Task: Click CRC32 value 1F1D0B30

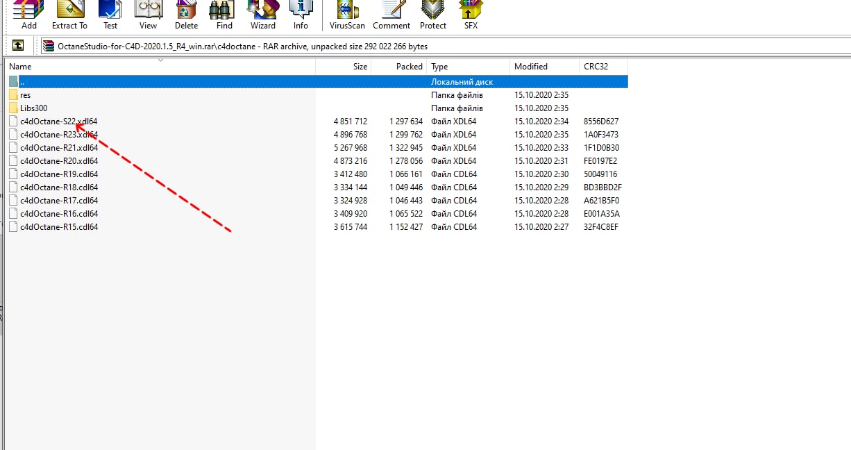Action: pos(601,148)
